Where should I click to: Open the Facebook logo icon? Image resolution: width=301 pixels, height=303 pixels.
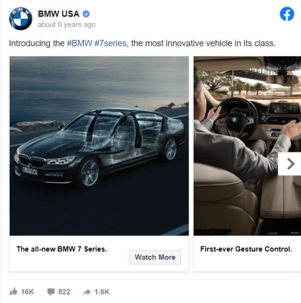pos(287,14)
